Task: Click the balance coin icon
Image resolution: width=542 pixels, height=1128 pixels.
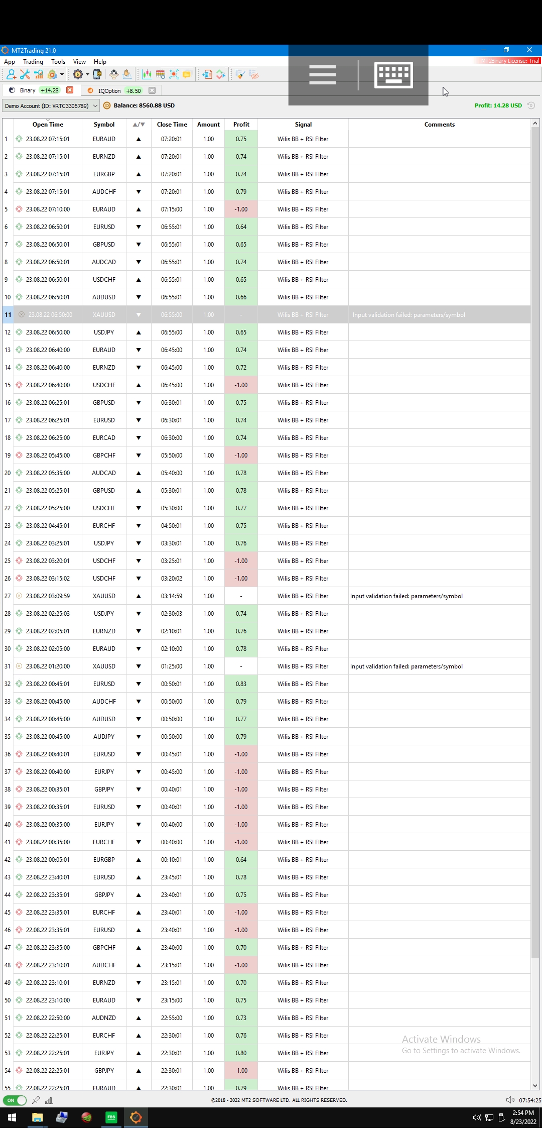Action: pyautogui.click(x=107, y=105)
